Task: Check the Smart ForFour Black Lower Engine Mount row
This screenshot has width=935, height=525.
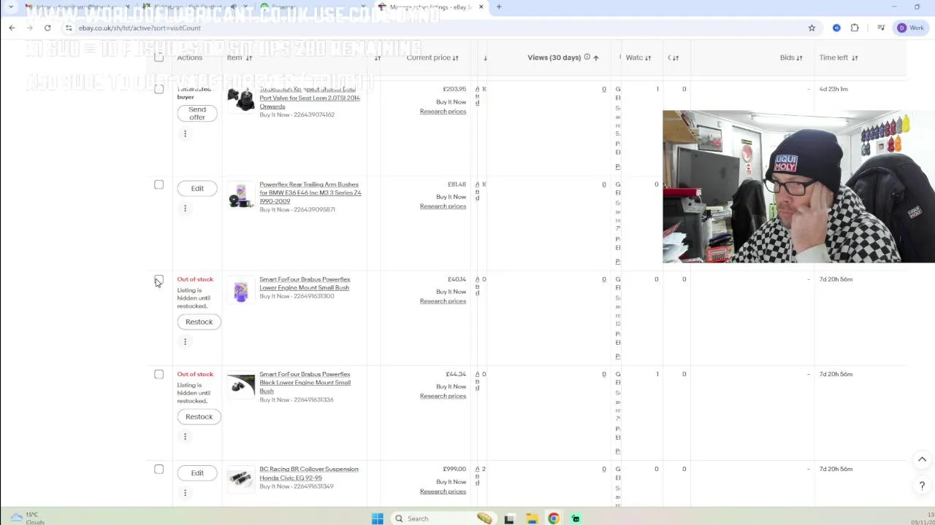Action: point(159,374)
